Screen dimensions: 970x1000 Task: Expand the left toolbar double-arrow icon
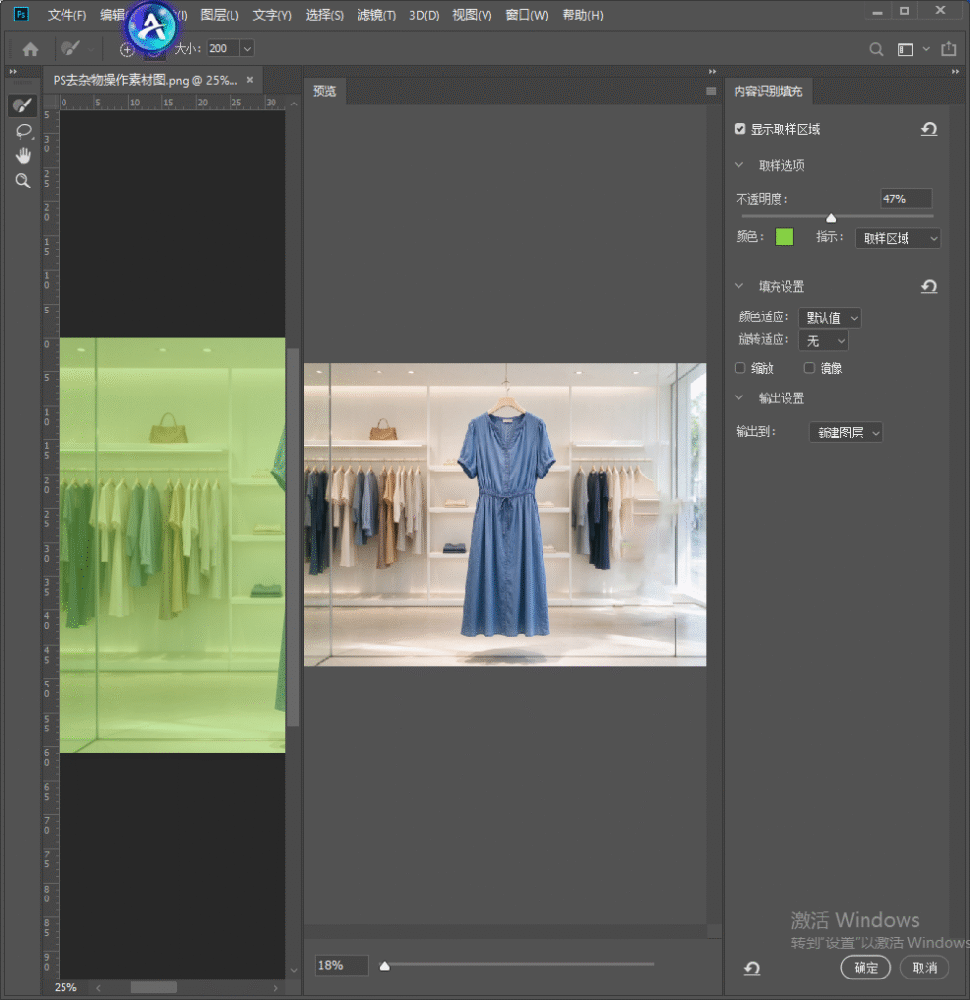pos(13,72)
